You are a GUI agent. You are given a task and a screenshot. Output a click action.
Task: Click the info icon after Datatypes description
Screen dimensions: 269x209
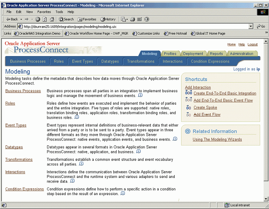click(x=138, y=151)
